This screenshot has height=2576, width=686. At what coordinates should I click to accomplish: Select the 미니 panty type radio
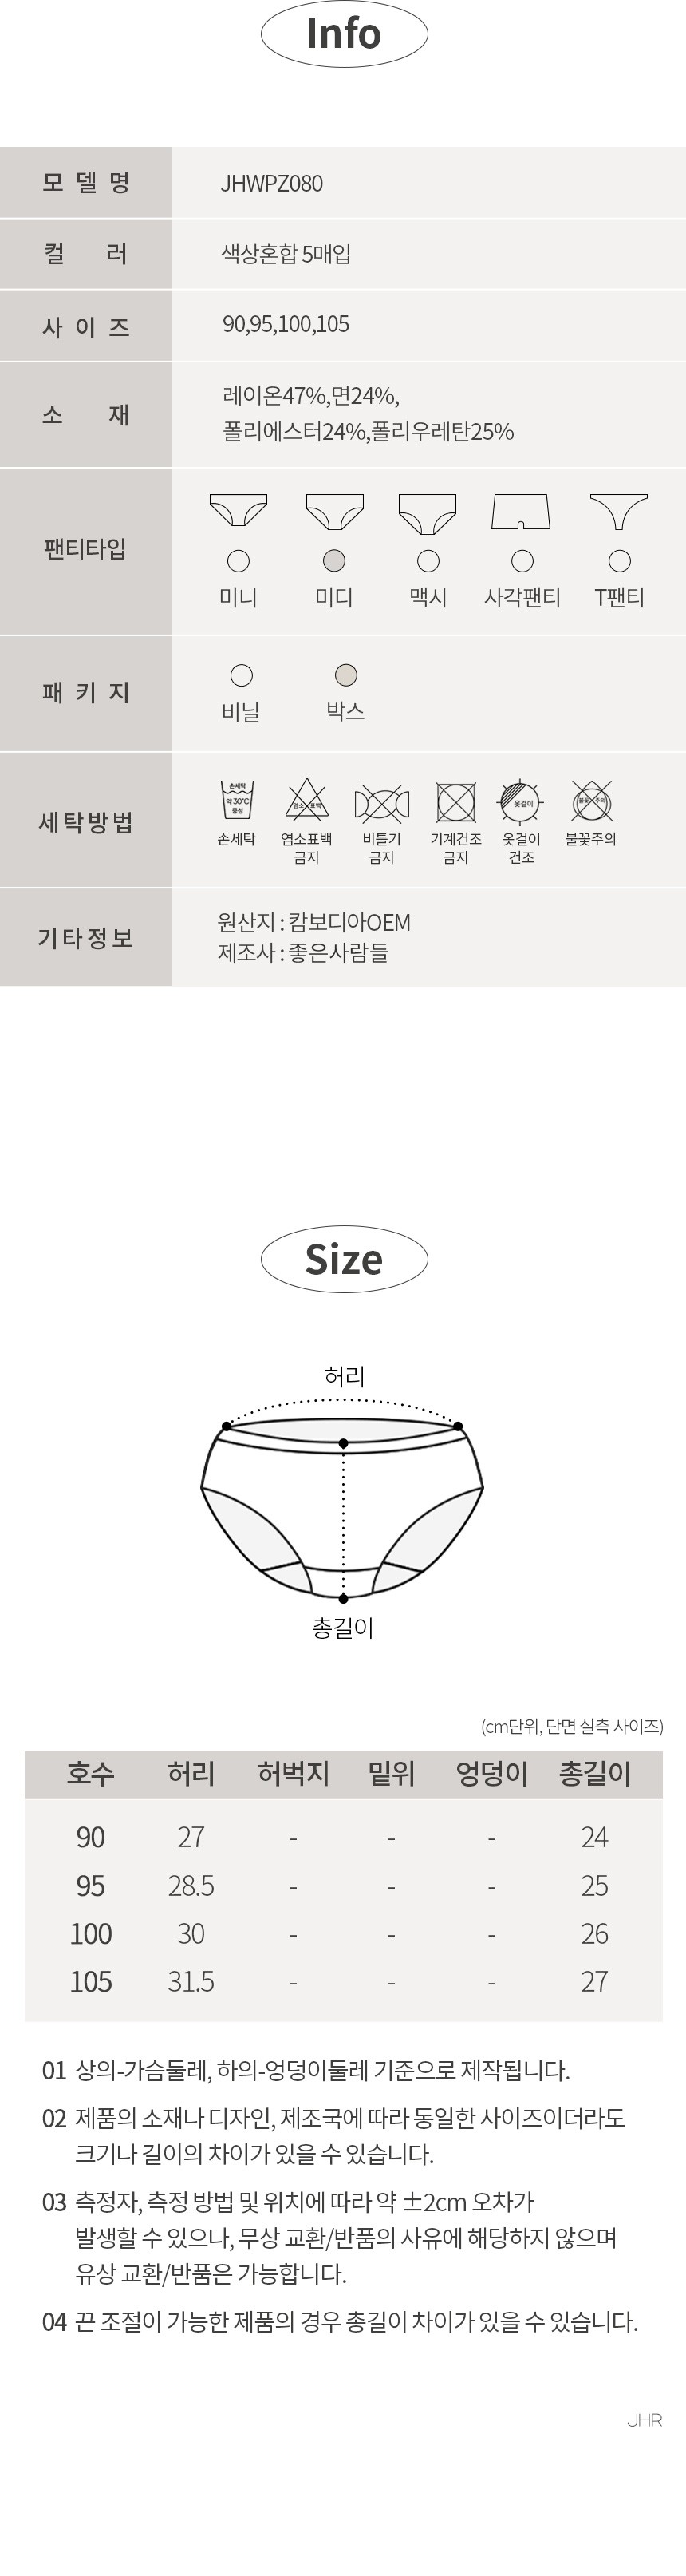(x=239, y=561)
